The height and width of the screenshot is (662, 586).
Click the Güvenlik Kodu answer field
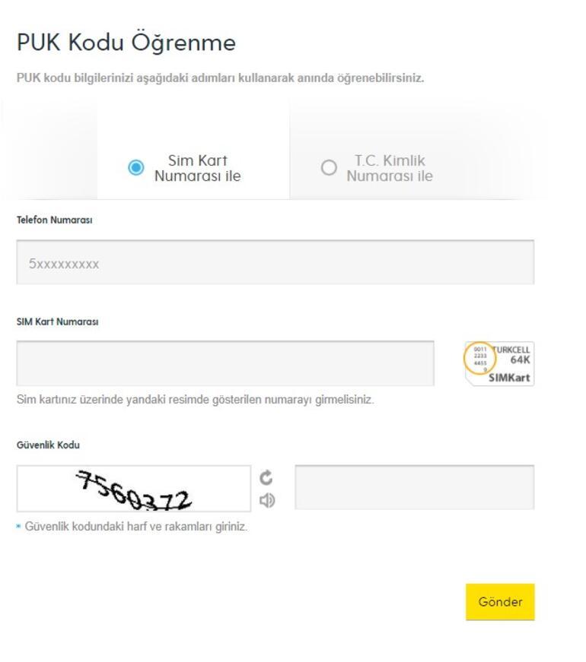click(415, 488)
